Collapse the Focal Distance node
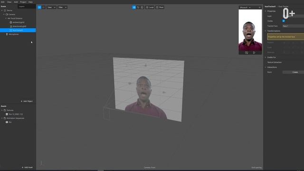 pyautogui.click(x=6, y=18)
